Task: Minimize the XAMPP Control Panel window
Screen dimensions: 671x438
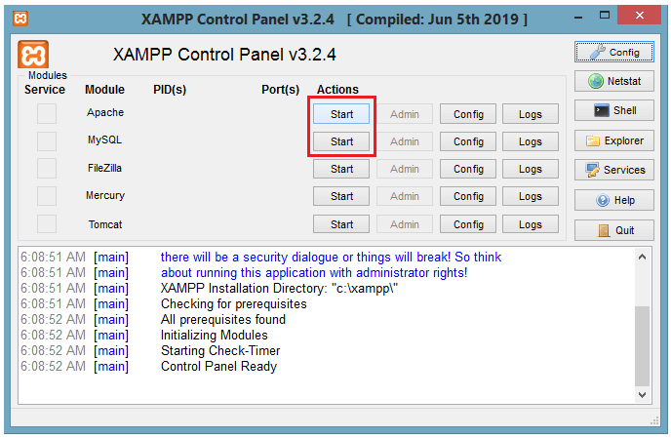Action: (x=578, y=17)
